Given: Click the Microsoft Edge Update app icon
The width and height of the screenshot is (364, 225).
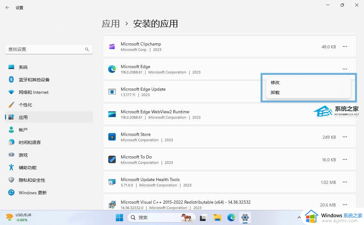Looking at the screenshot, I should pyautogui.click(x=112, y=92).
